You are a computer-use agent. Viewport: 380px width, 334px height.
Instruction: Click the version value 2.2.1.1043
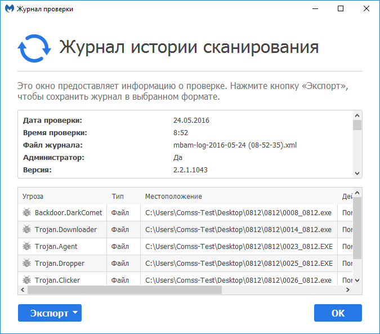point(190,170)
